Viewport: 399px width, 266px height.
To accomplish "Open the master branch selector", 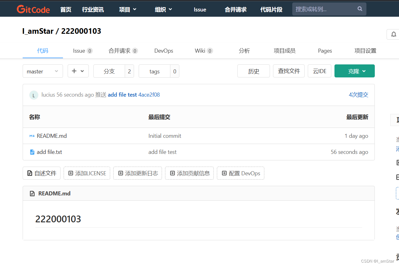I will click(x=43, y=71).
